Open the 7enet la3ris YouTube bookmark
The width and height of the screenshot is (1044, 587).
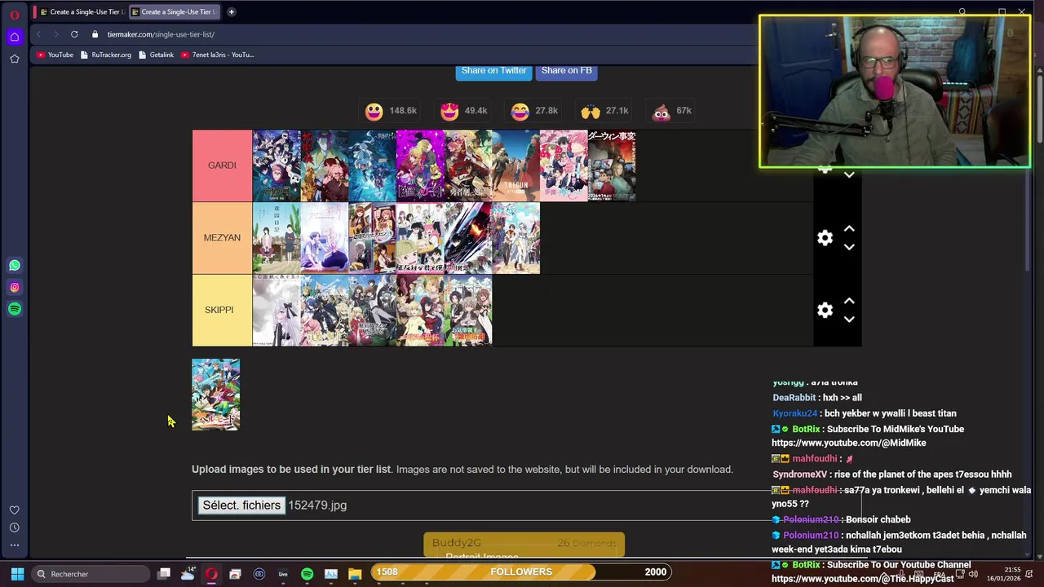217,55
